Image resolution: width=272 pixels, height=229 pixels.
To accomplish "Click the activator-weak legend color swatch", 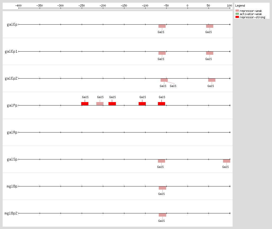I will 237,14.
